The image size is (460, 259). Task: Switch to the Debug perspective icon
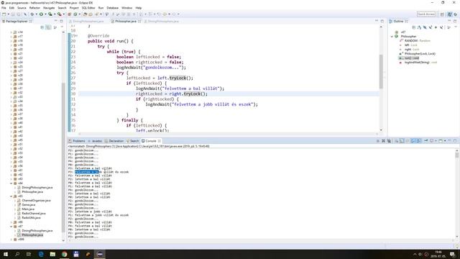tap(456, 14)
